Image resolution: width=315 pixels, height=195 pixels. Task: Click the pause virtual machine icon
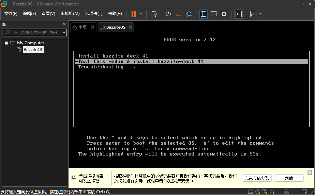(x=134, y=14)
